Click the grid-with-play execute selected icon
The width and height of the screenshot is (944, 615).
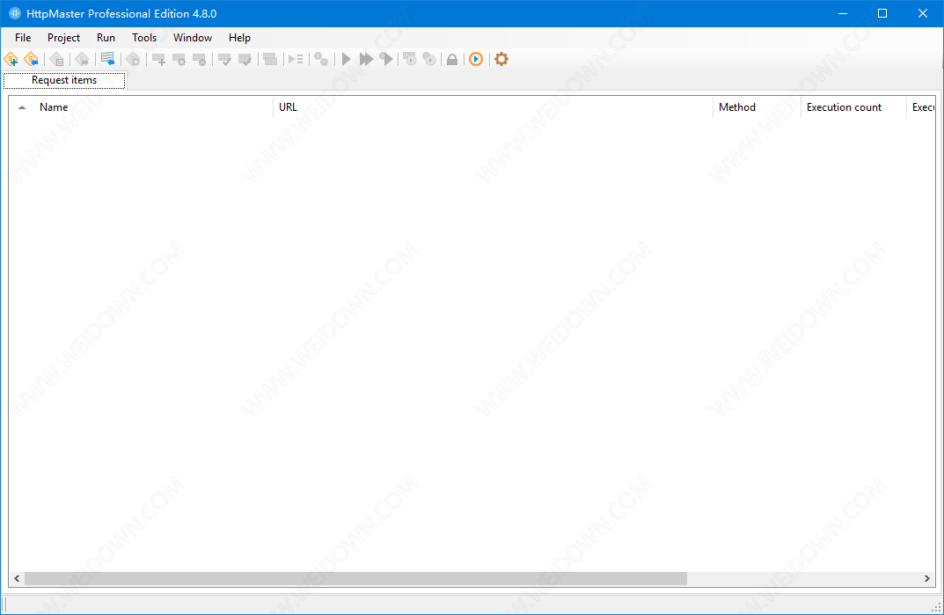(410, 59)
